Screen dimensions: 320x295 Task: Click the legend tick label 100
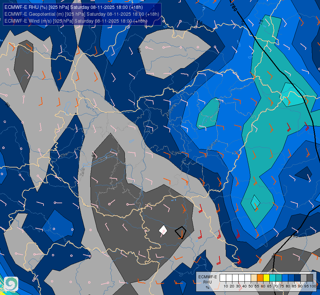[x=313, y=286]
